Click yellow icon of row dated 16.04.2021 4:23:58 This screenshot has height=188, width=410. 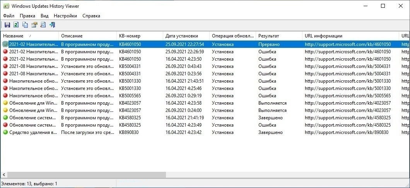(5, 103)
